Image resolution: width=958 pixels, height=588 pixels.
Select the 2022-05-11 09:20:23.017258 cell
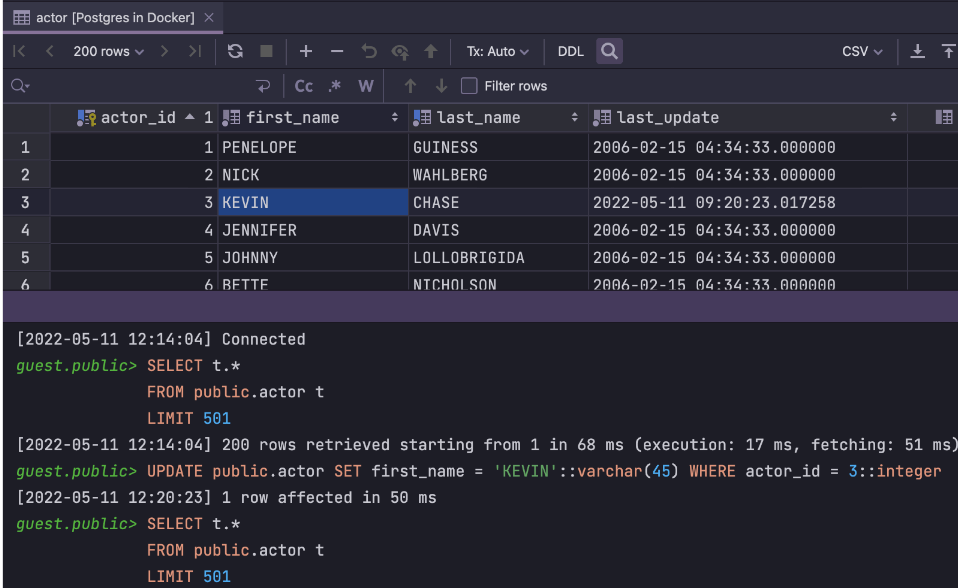[x=748, y=202]
